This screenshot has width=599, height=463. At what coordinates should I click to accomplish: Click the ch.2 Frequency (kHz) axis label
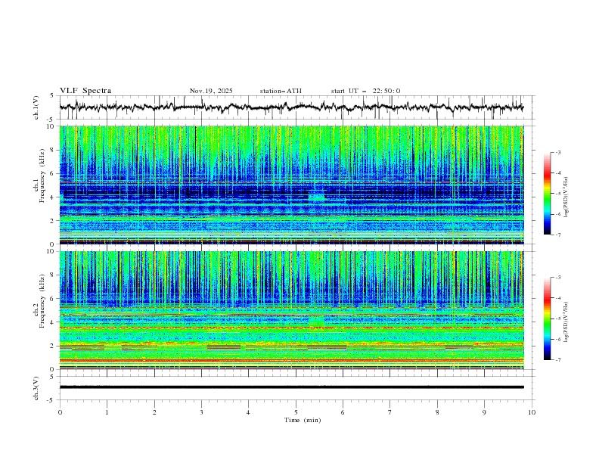point(42,300)
